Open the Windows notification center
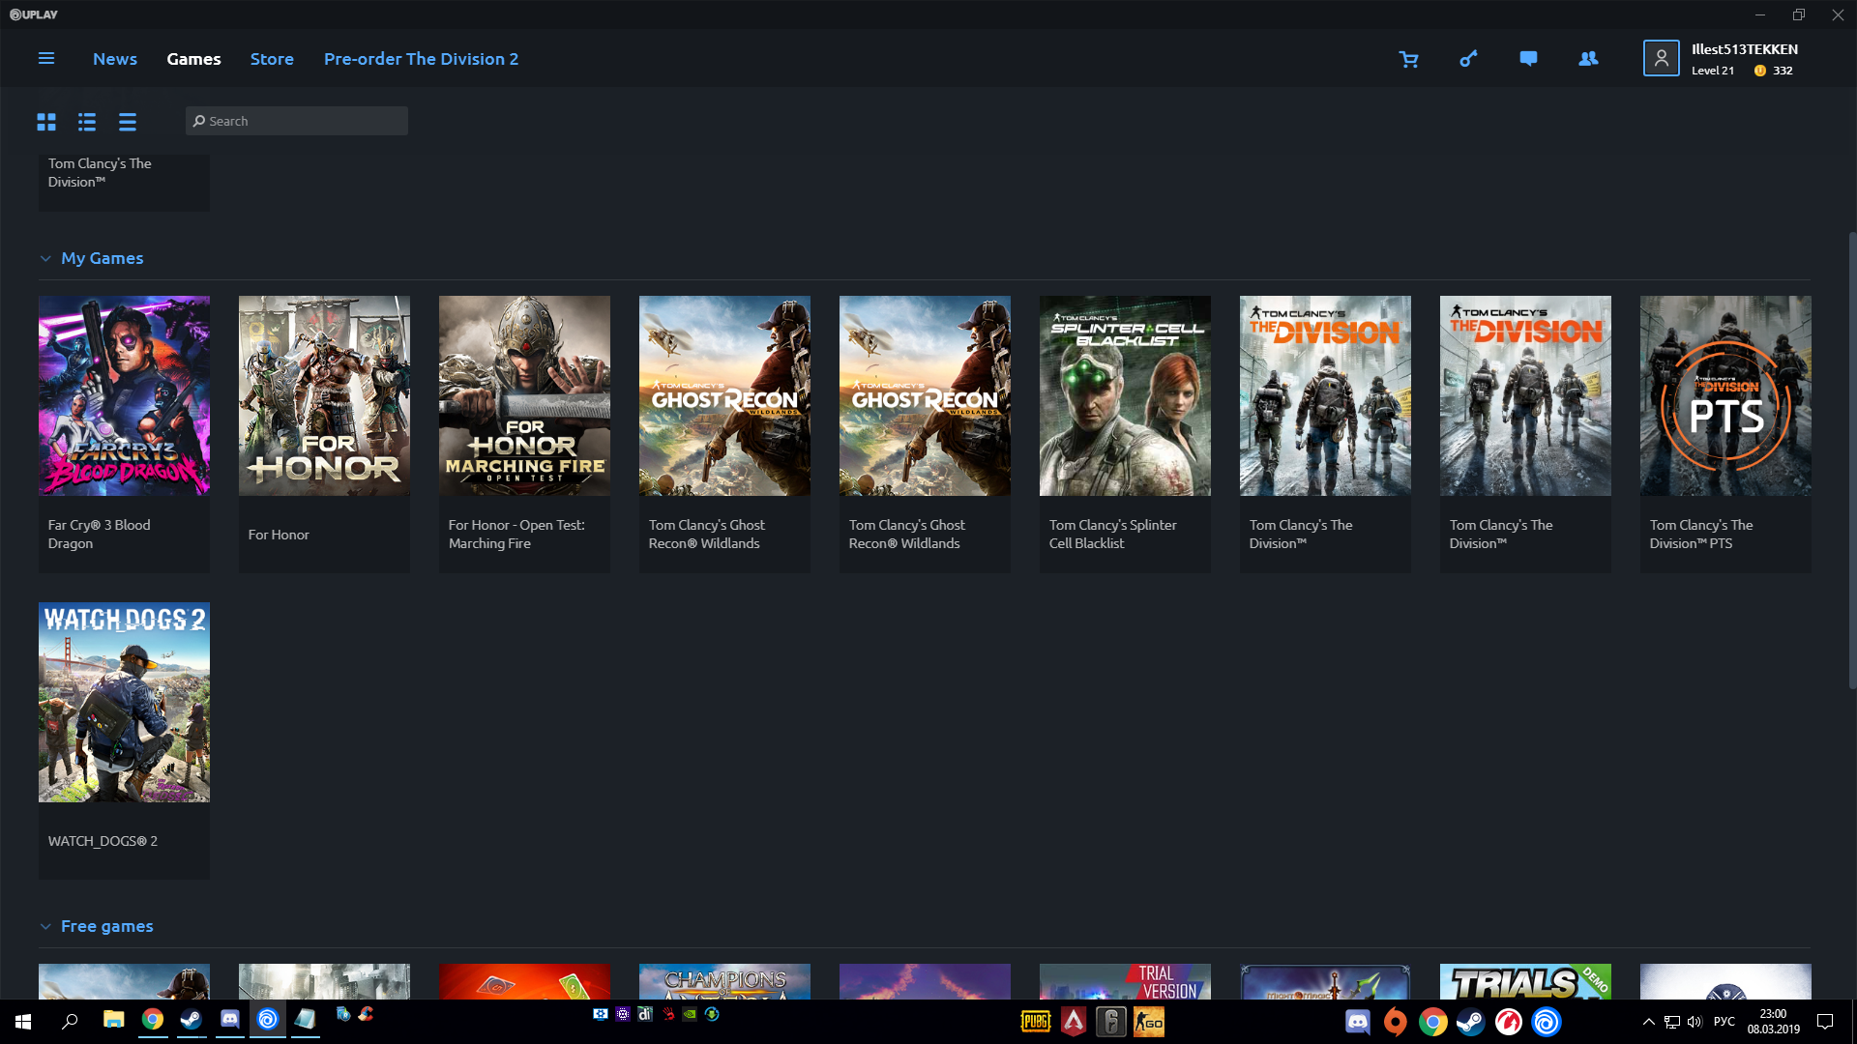 [1825, 1022]
